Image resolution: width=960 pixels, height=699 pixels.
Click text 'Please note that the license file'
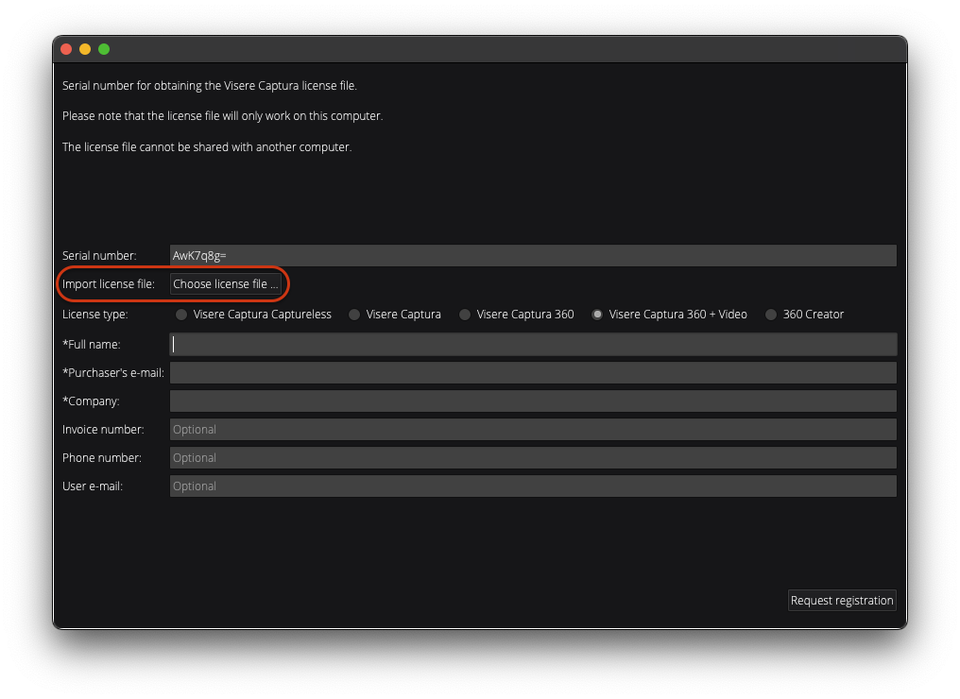(141, 115)
